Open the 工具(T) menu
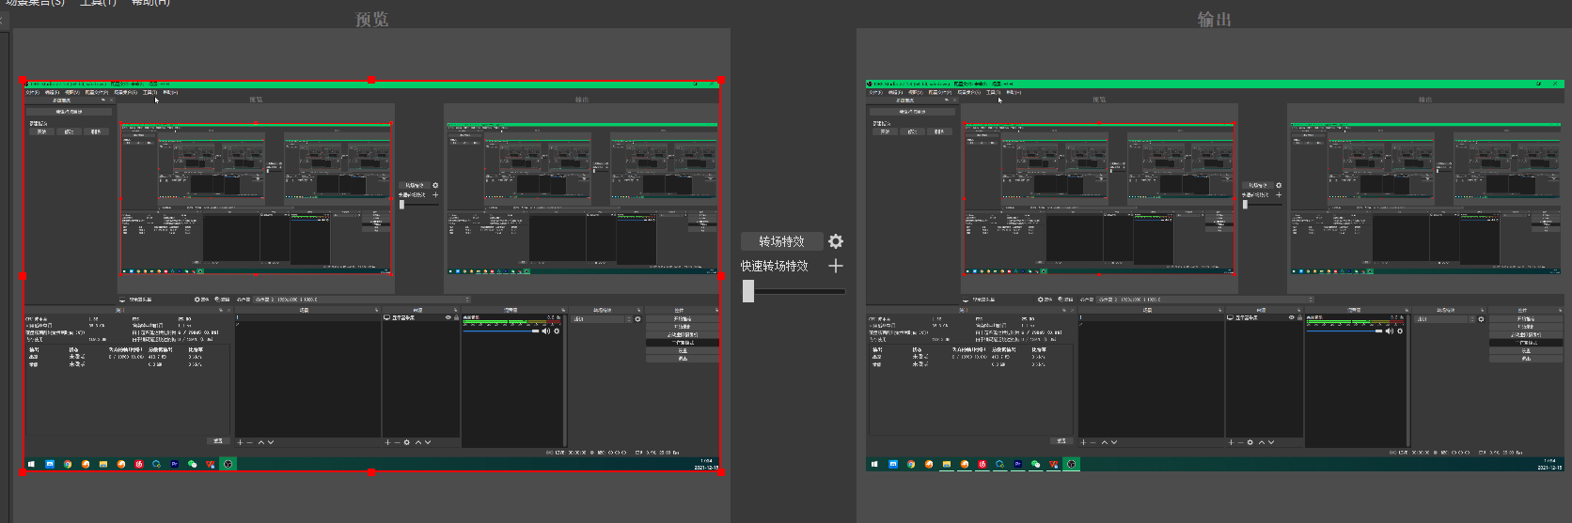The height and width of the screenshot is (523, 1572). pyautogui.click(x=98, y=3)
